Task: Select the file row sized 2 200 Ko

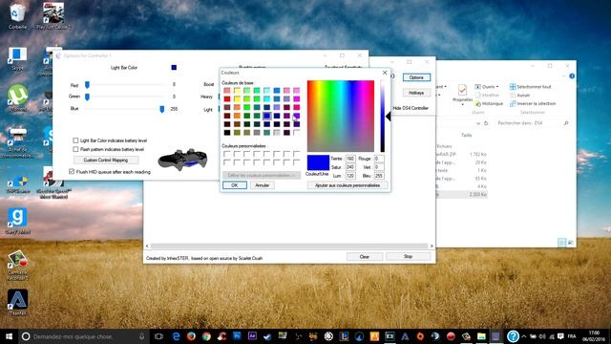Action: 462,194
